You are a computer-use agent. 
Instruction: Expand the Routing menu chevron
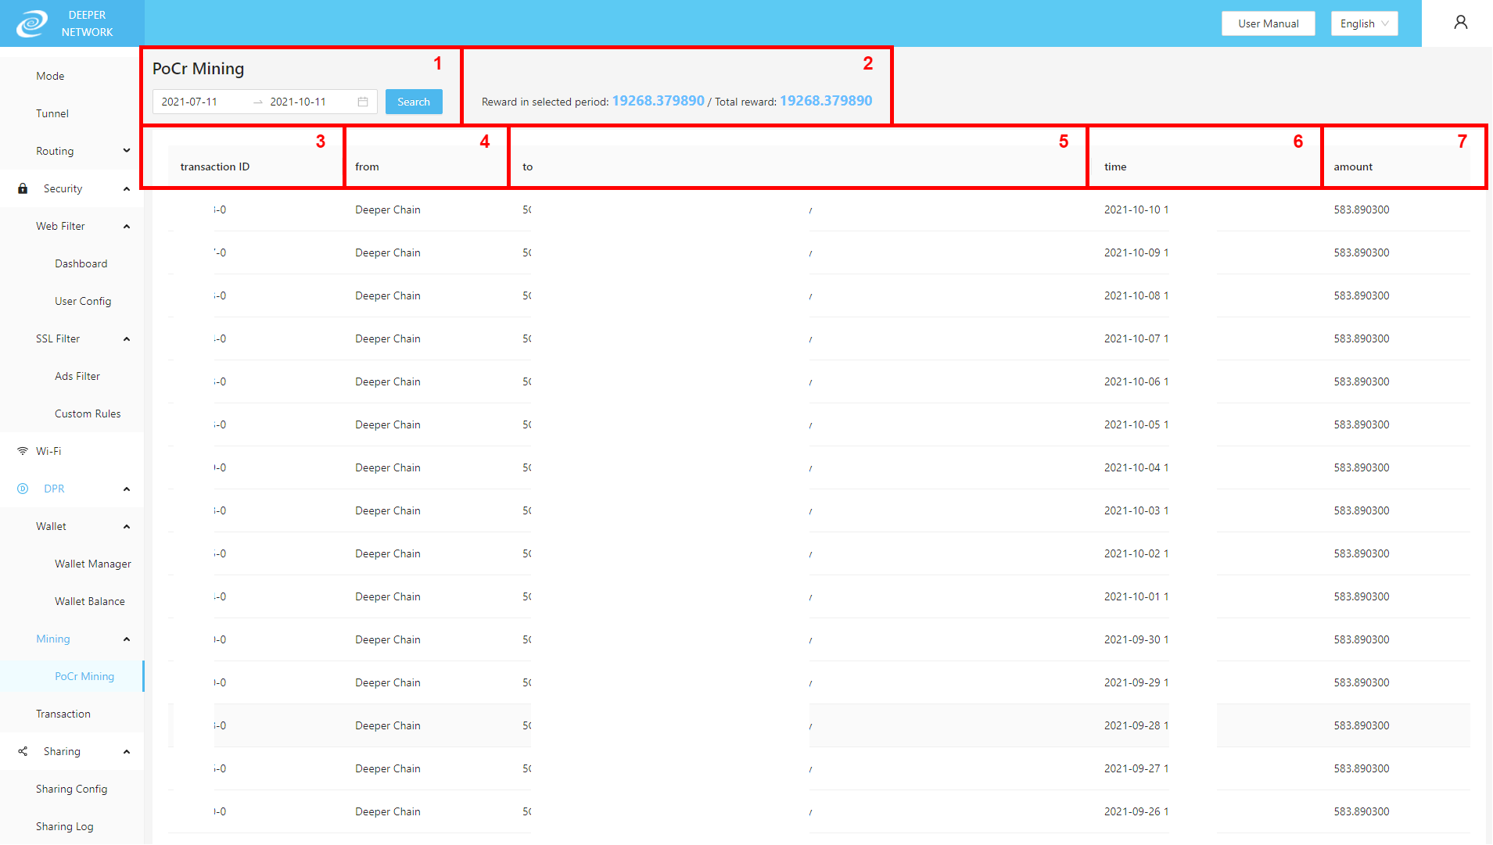click(127, 151)
